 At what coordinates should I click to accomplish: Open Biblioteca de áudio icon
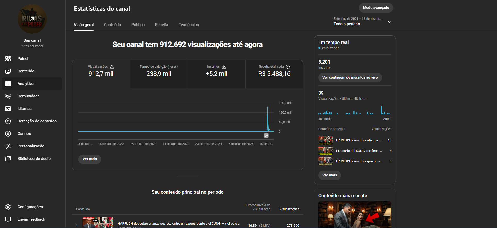pos(8,159)
